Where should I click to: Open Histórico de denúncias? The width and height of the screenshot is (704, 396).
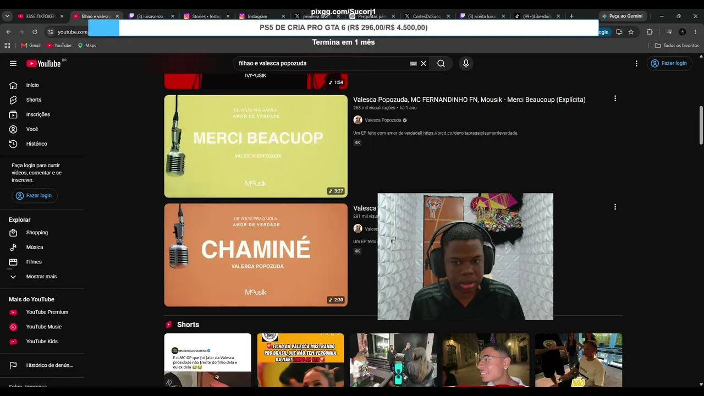point(50,365)
